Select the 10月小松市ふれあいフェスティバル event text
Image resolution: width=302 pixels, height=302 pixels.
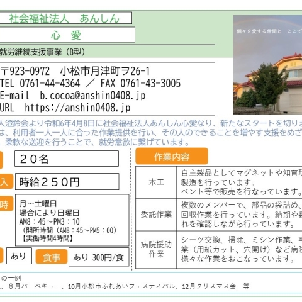121,286
